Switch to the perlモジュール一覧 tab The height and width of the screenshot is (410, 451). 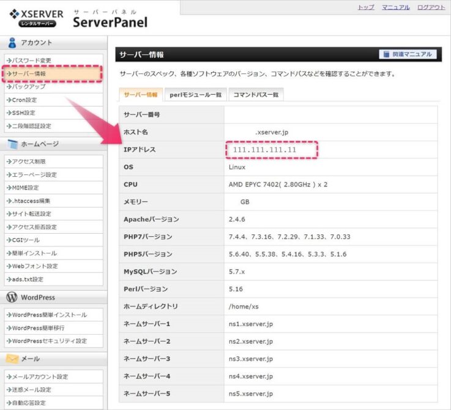coord(196,95)
